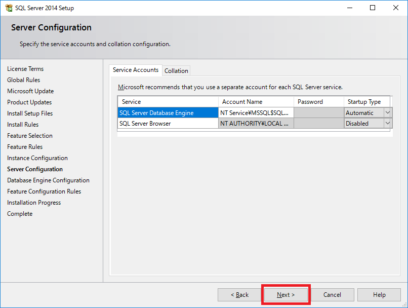Click Feature Configuration Rules step
Screen dimensions: 408x308
(x=44, y=191)
